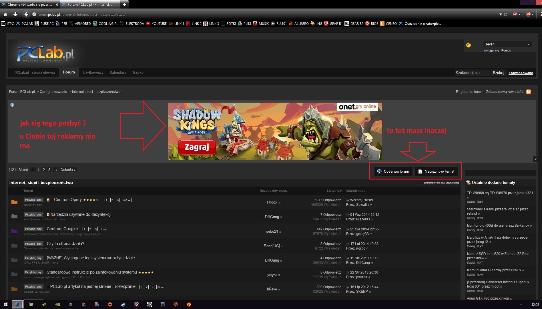The image size is (542, 309).
Task: Switch to the Chrome x64 browser tab
Action: (29, 5)
